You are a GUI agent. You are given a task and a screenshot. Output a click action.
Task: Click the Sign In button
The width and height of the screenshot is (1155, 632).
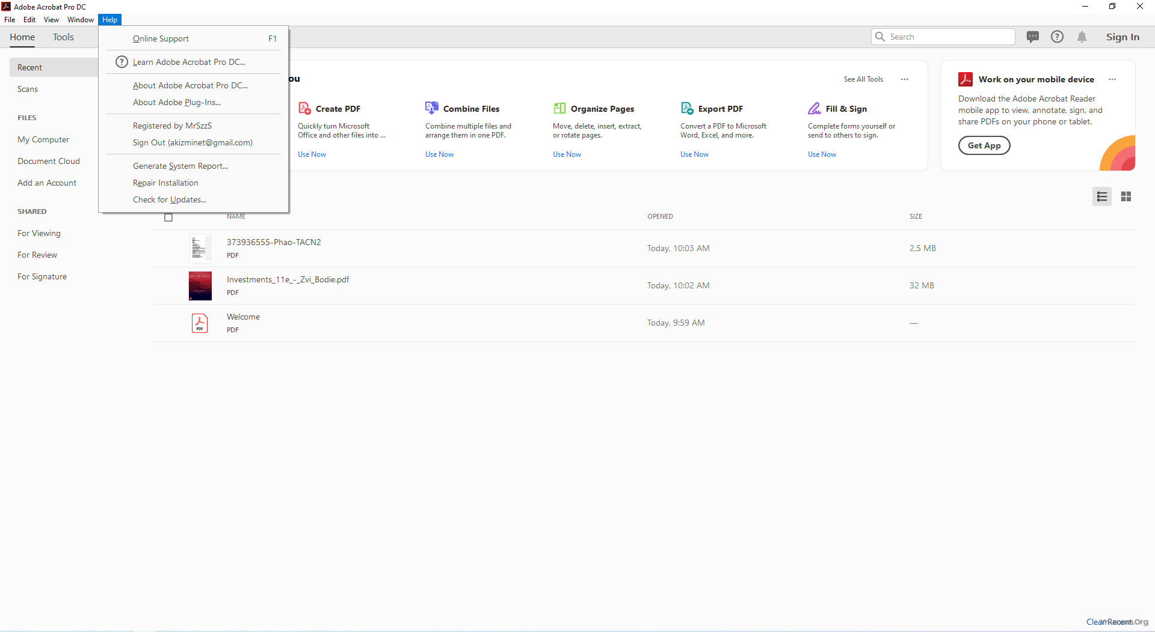tap(1123, 37)
